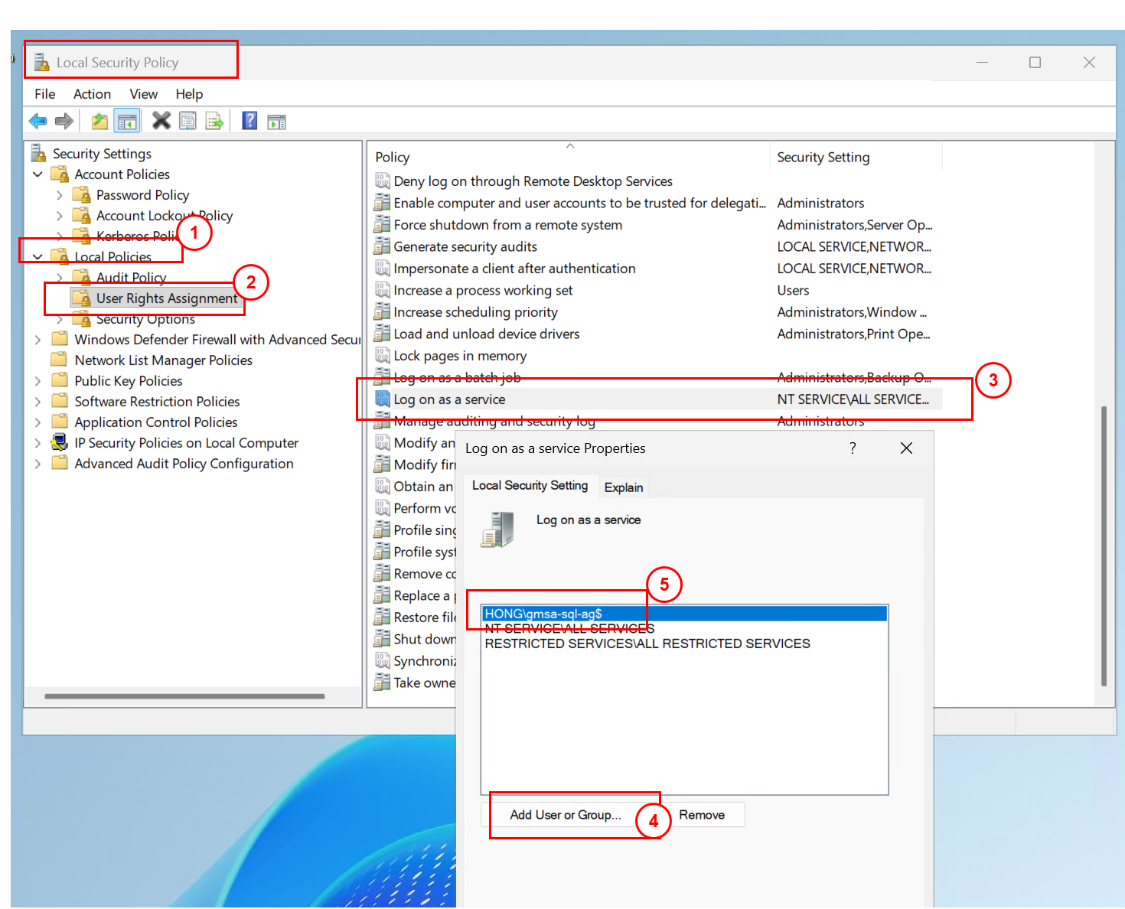The width and height of the screenshot is (1125, 909).
Task: Click the Add User or Group button
Action: tap(566, 815)
